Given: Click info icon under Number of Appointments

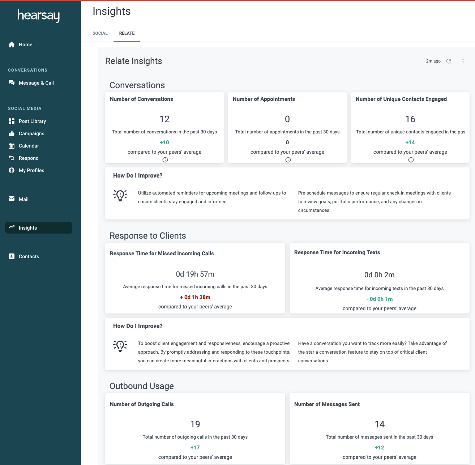Looking at the screenshot, I should click(288, 160).
